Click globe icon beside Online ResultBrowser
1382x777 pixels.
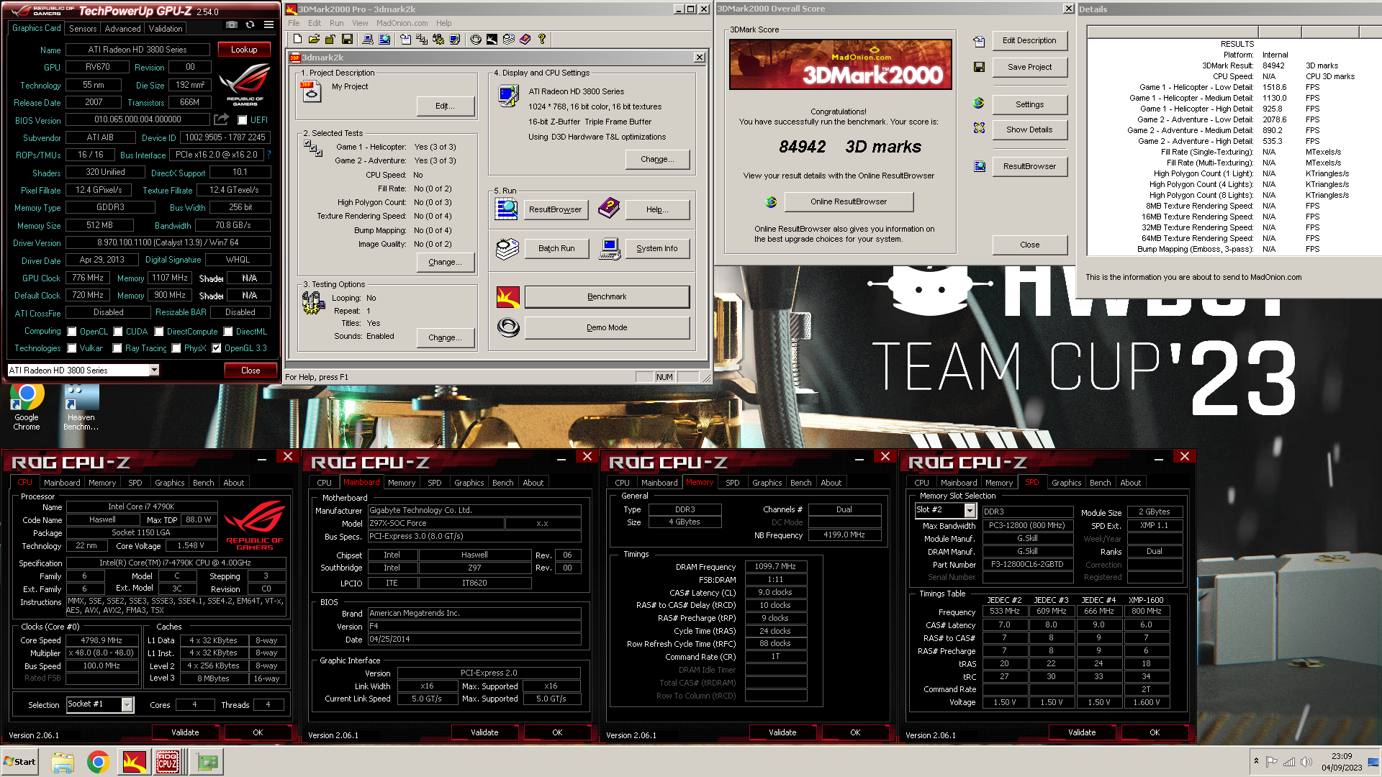pos(771,202)
